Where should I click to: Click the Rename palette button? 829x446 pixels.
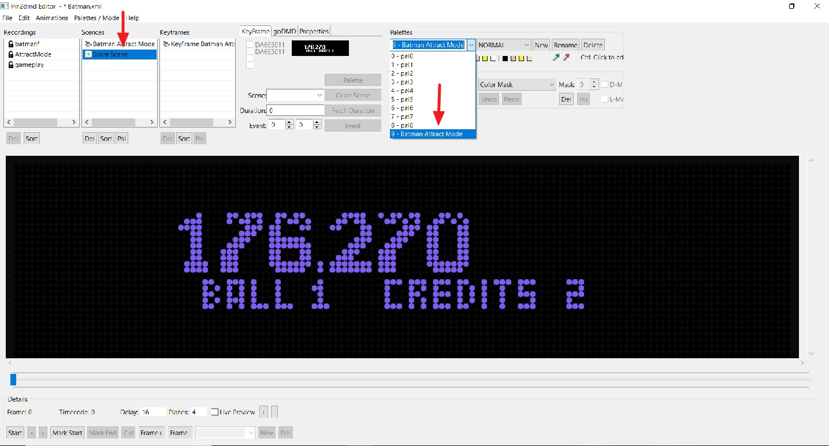coord(566,45)
